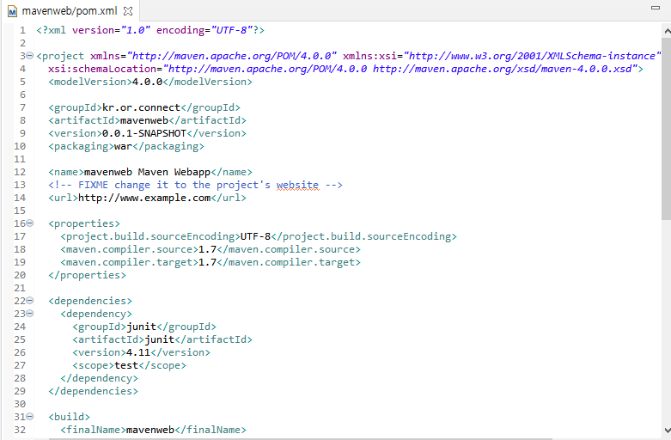Image resolution: width=671 pixels, height=440 pixels.
Task: Collapse the project element at line 3
Action: pyautogui.click(x=29, y=56)
